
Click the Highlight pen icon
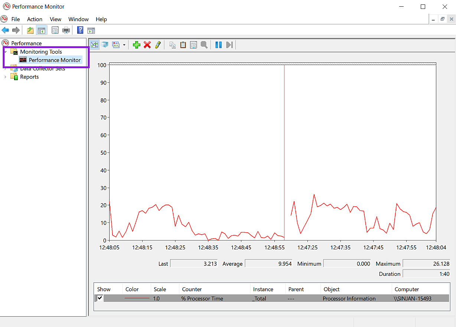coord(158,45)
